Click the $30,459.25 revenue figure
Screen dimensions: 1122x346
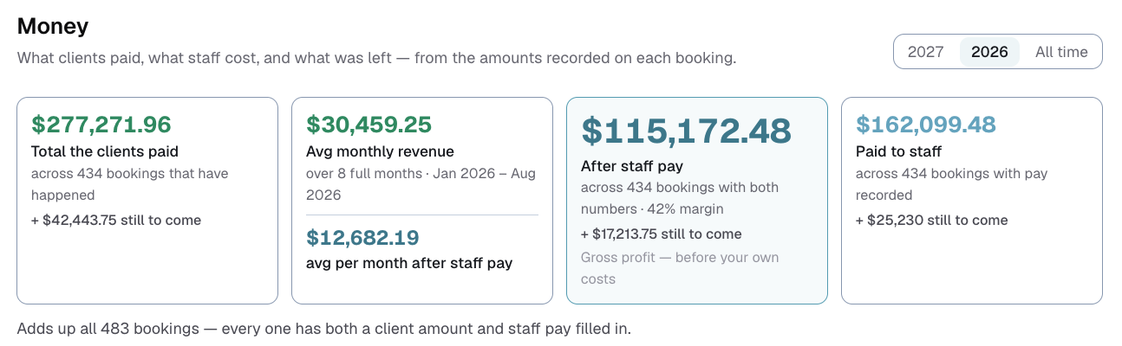(369, 125)
